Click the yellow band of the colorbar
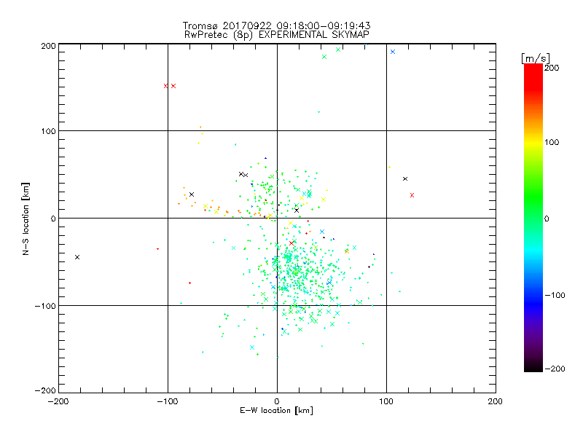 [x=533, y=142]
